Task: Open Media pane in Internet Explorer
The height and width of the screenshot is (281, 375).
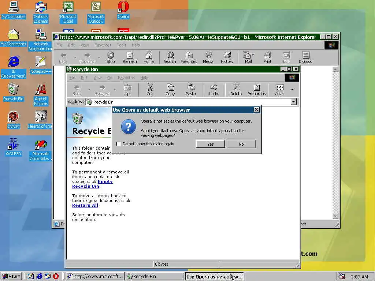Action: 208,57
